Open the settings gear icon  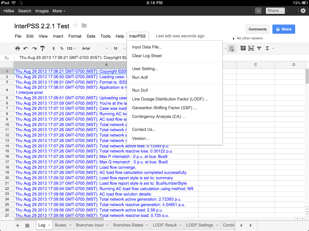pos(303,11)
